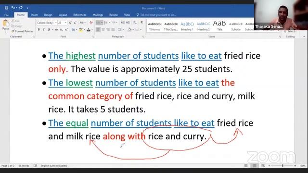
Task: Switch to the View tab
Action: coord(127,15)
